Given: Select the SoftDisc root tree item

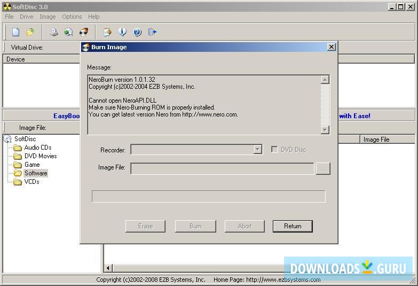Looking at the screenshot, I should [25, 139].
